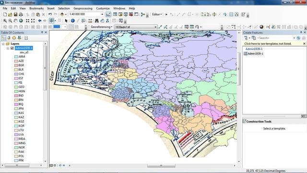This screenshot has width=307, height=173.
Task: Expand Add Data dropdown arrow
Action: click(x=66, y=14)
